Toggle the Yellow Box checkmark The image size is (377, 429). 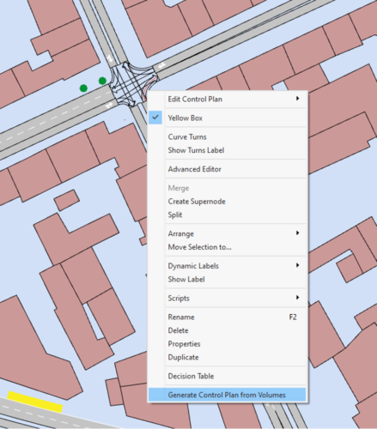(x=155, y=118)
